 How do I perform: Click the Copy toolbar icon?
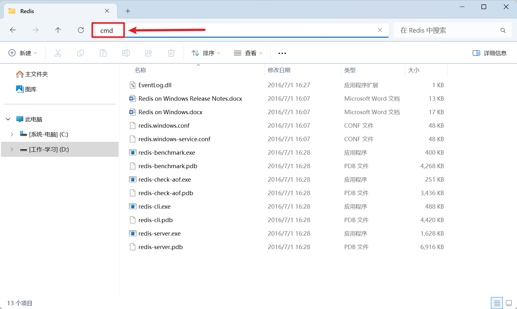(81, 53)
